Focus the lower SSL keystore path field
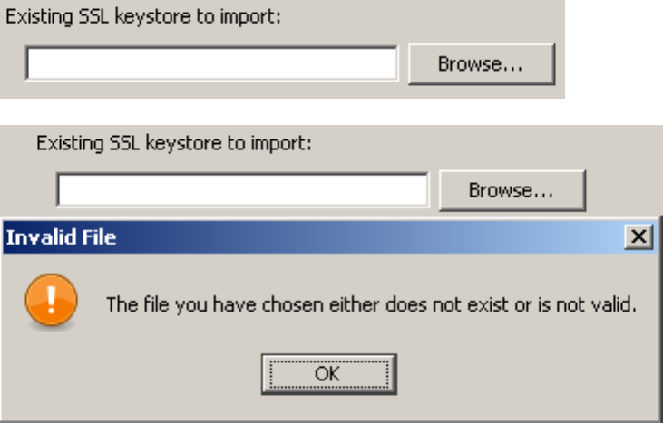663x423 pixels. 242,191
